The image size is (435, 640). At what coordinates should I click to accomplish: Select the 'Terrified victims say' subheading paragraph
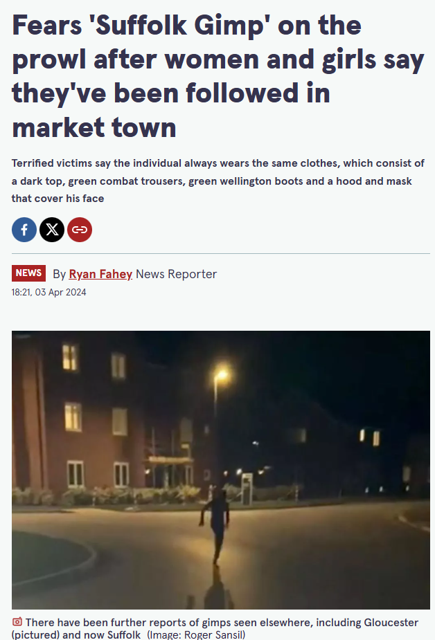point(218,181)
